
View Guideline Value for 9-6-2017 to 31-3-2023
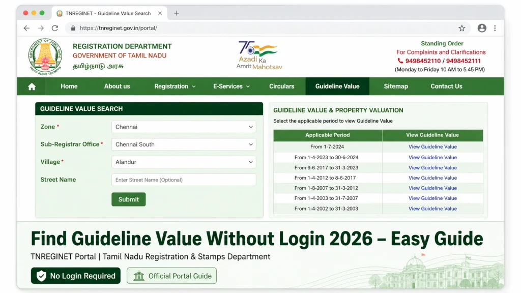point(432,168)
